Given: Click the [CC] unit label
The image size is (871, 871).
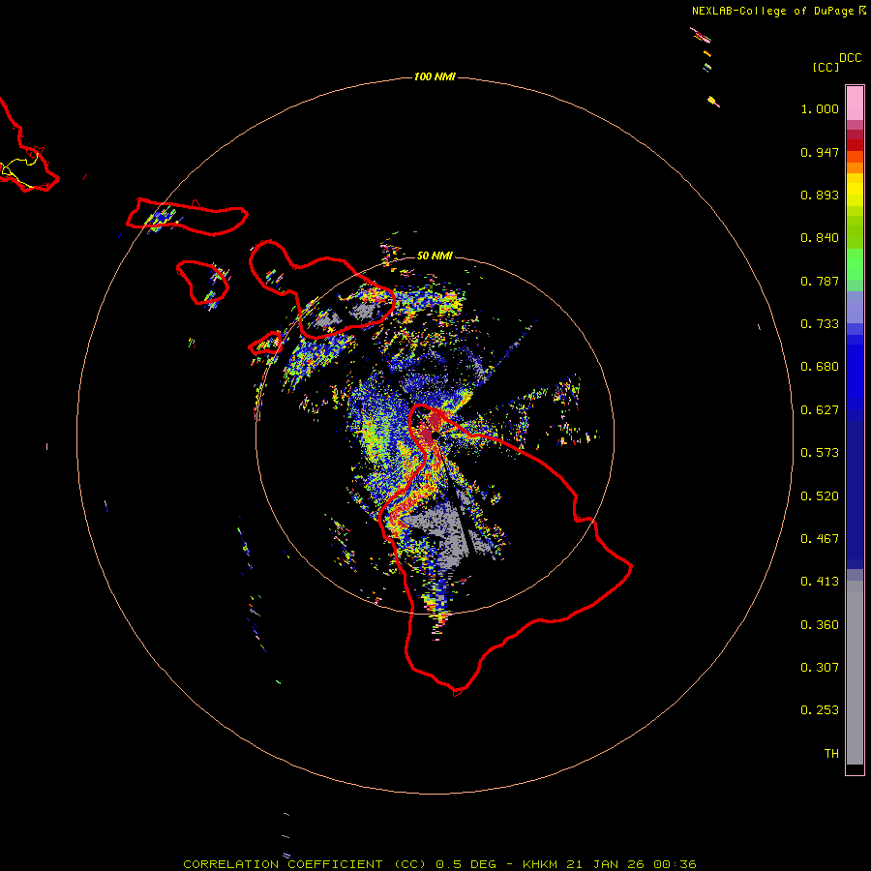Looking at the screenshot, I should (x=826, y=67).
